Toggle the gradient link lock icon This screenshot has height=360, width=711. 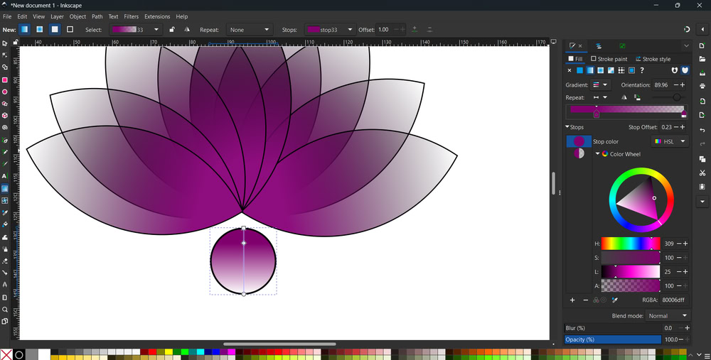click(171, 30)
